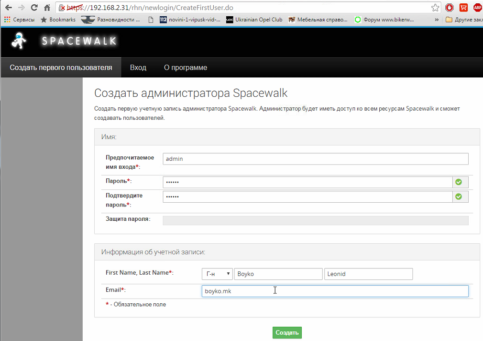This screenshot has width=483, height=341.
Task: Reload the page with the refresh icon
Action: (x=34, y=8)
